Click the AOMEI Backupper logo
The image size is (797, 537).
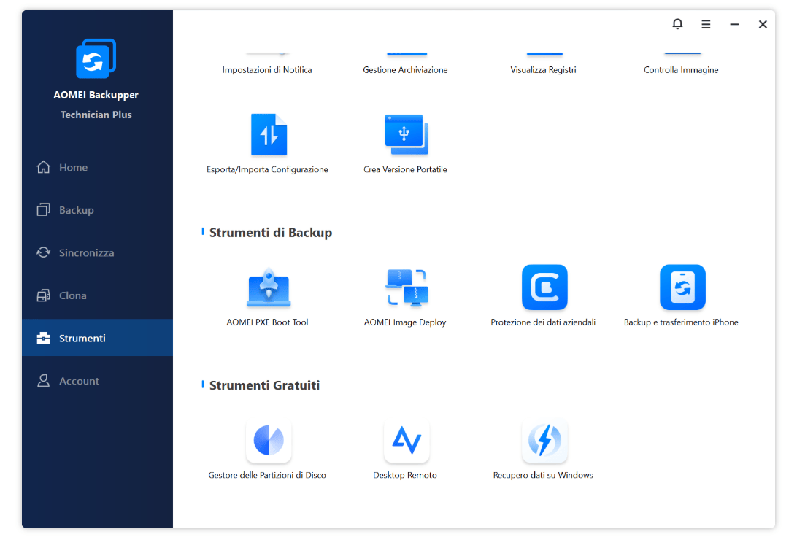click(96, 58)
